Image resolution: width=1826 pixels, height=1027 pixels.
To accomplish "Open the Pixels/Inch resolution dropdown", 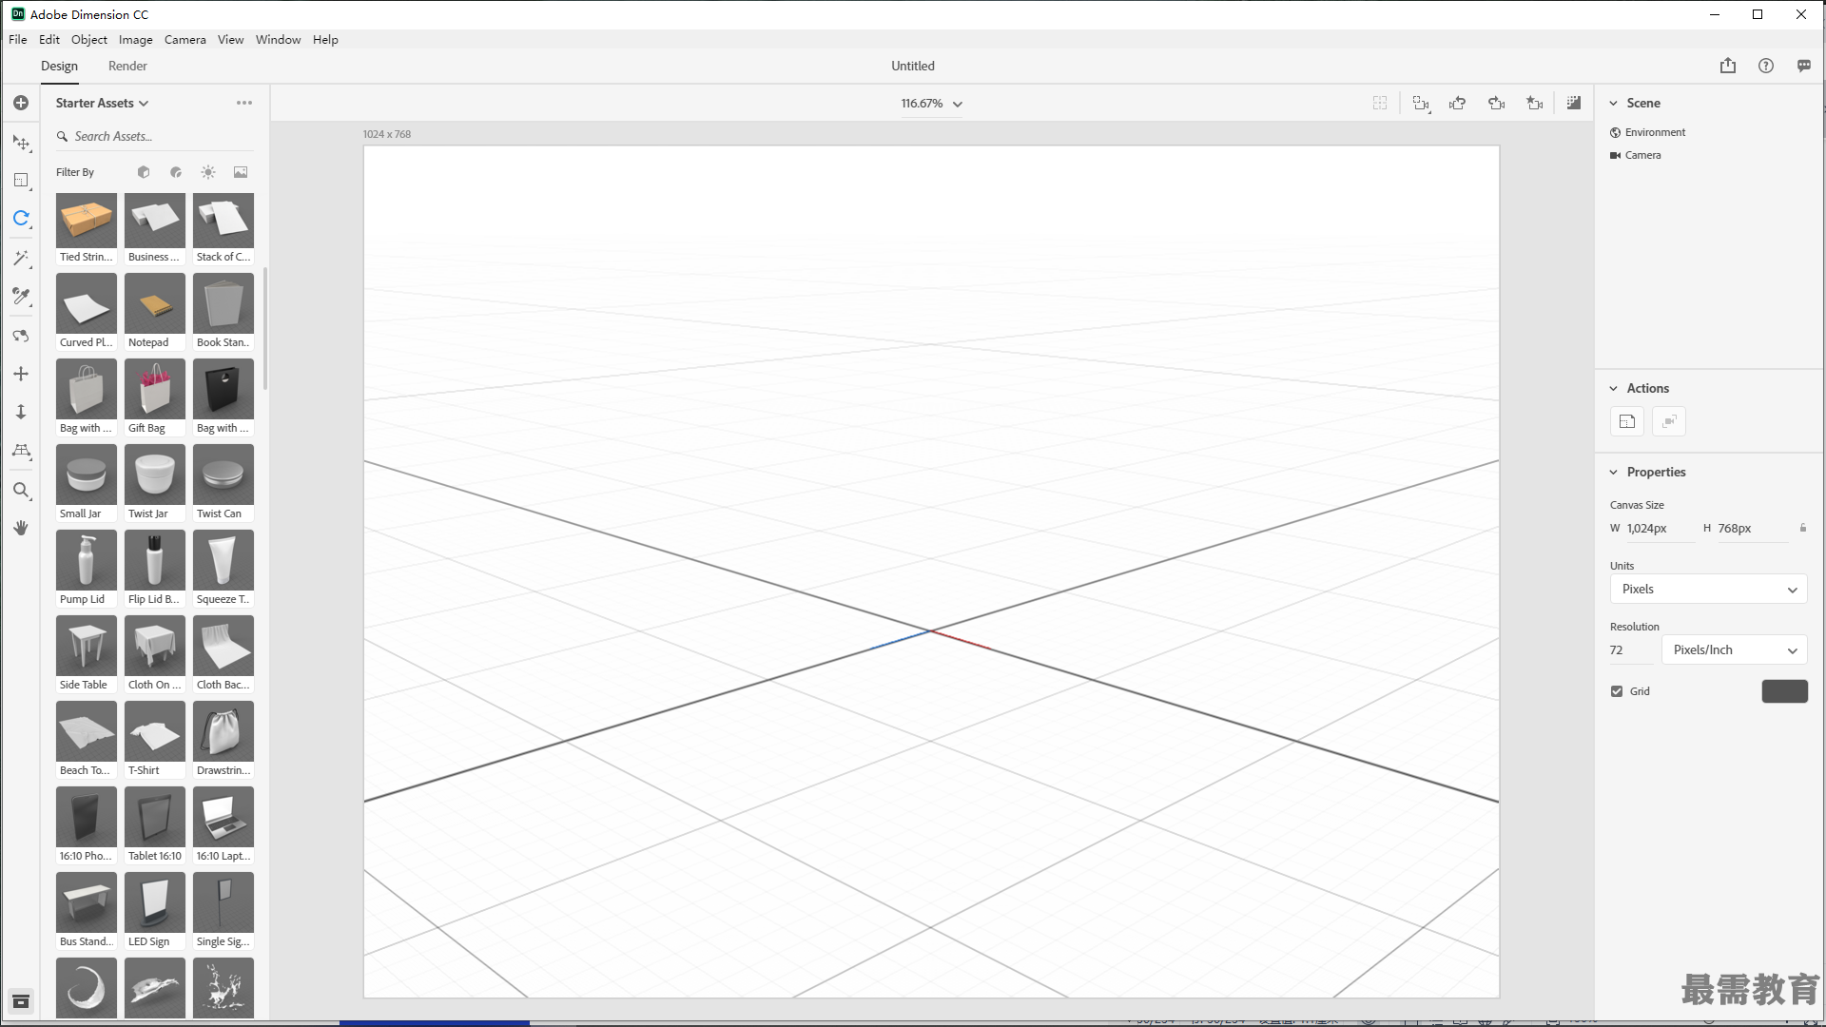I will (x=1734, y=649).
